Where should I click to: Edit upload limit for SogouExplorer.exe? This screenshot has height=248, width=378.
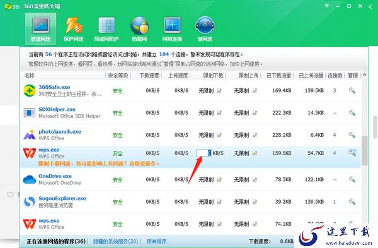(x=255, y=202)
